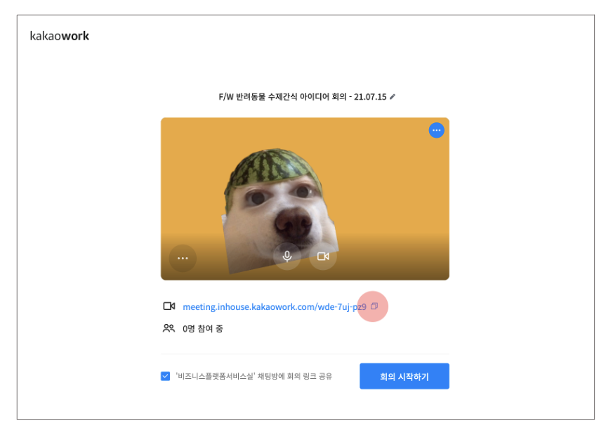611x440 pixels.
Task: Click the pencil icon to edit meeting title
Action: 393,97
